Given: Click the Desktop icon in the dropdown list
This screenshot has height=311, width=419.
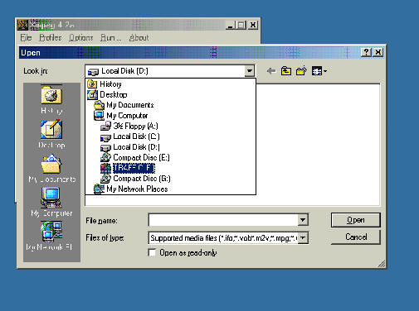Looking at the screenshot, I should click(92, 94).
